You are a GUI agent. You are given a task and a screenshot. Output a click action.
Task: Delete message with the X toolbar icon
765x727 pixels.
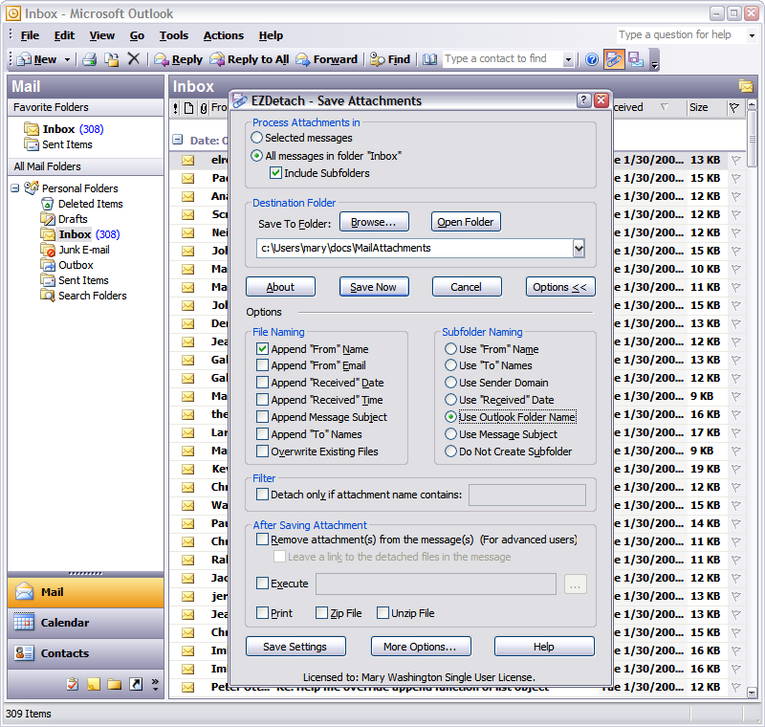(133, 59)
